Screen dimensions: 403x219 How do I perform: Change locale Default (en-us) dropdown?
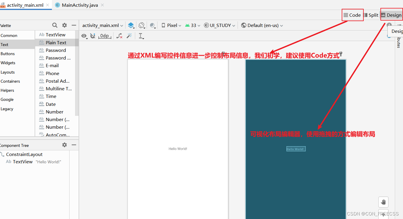[262, 26]
